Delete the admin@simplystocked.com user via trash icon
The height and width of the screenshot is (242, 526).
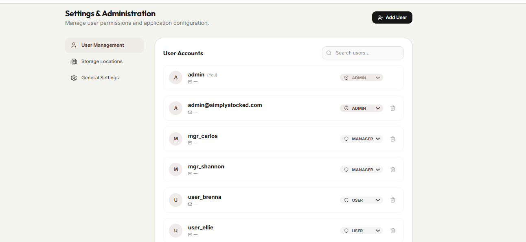[392, 108]
